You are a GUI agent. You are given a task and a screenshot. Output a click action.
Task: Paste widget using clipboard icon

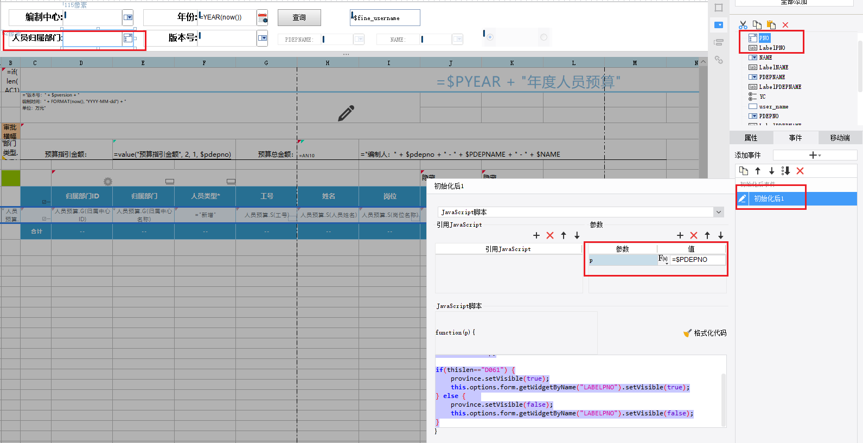[771, 25]
